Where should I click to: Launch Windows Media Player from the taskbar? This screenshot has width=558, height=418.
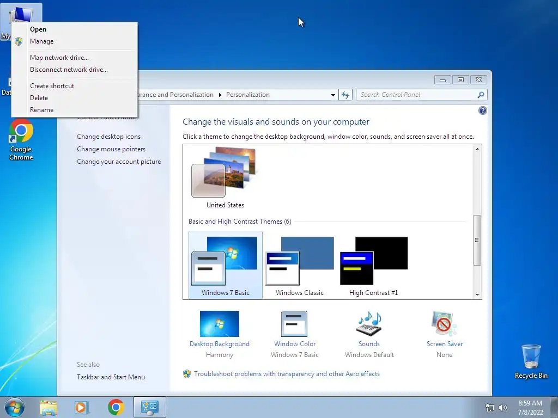[x=82, y=407]
